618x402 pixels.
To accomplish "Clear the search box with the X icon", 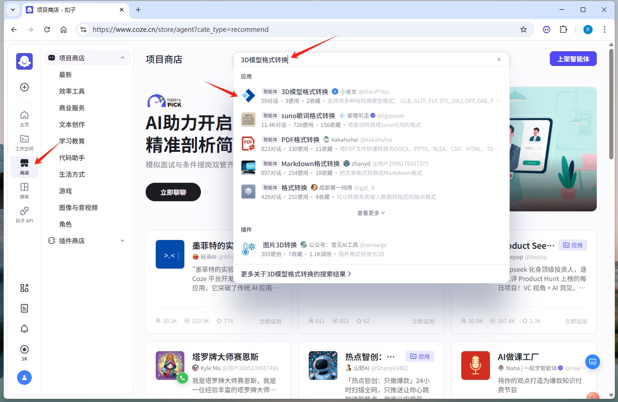I will pos(499,60).
